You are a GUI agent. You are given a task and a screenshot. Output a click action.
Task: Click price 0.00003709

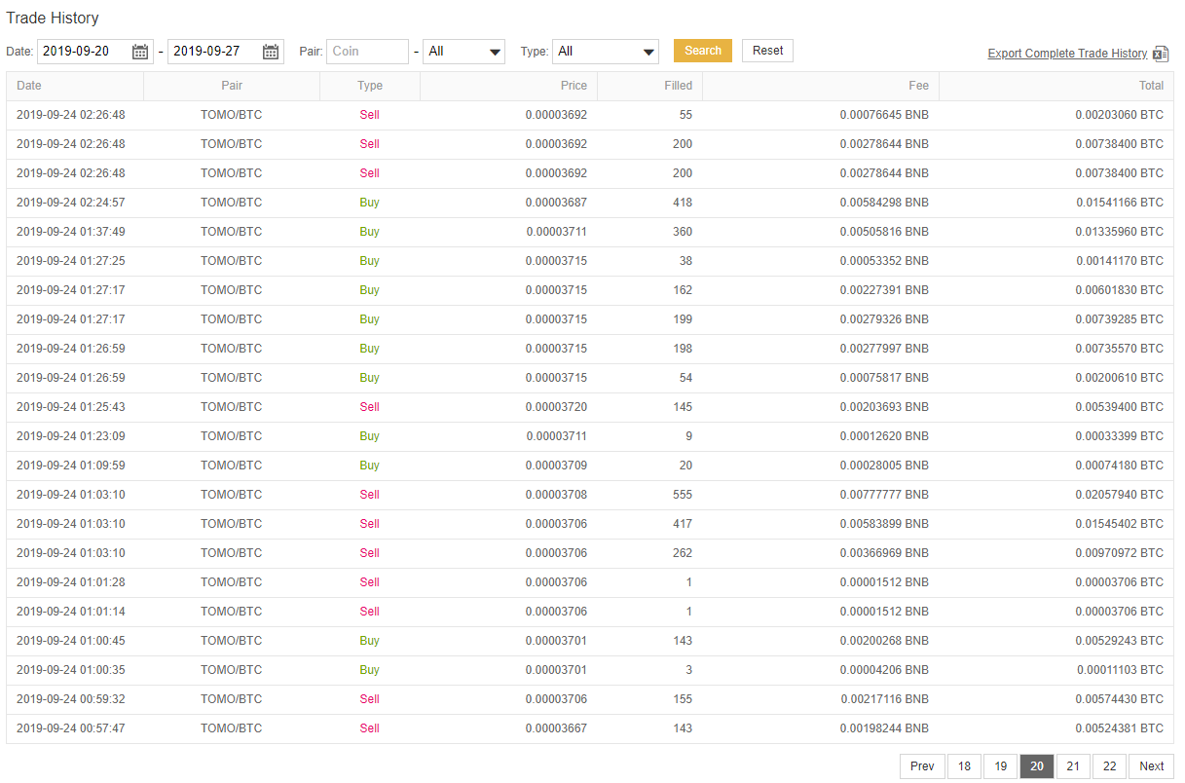coord(556,466)
